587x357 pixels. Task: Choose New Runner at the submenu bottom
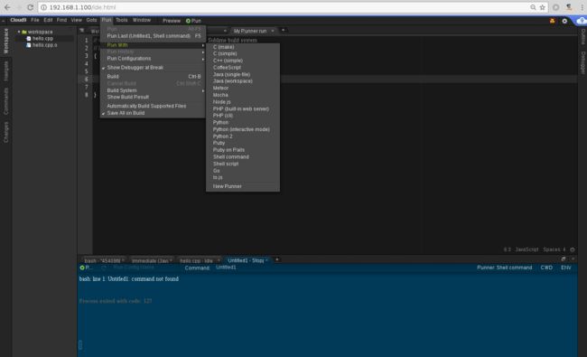coord(243,186)
